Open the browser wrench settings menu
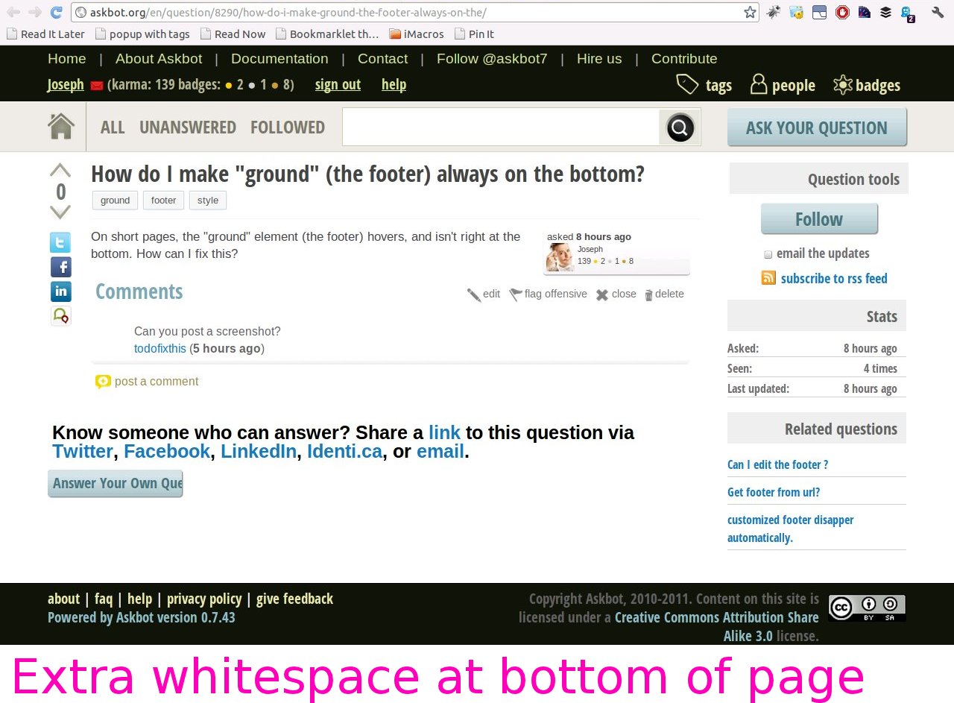 coord(938,12)
